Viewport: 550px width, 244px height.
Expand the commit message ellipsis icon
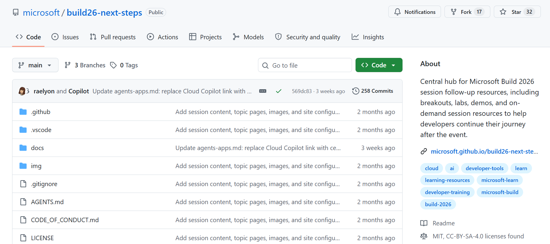click(263, 91)
